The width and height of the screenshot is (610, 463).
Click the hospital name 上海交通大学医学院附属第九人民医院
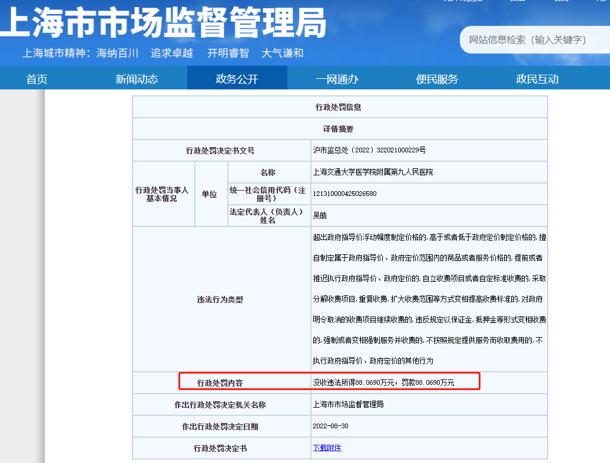pyautogui.click(x=373, y=172)
